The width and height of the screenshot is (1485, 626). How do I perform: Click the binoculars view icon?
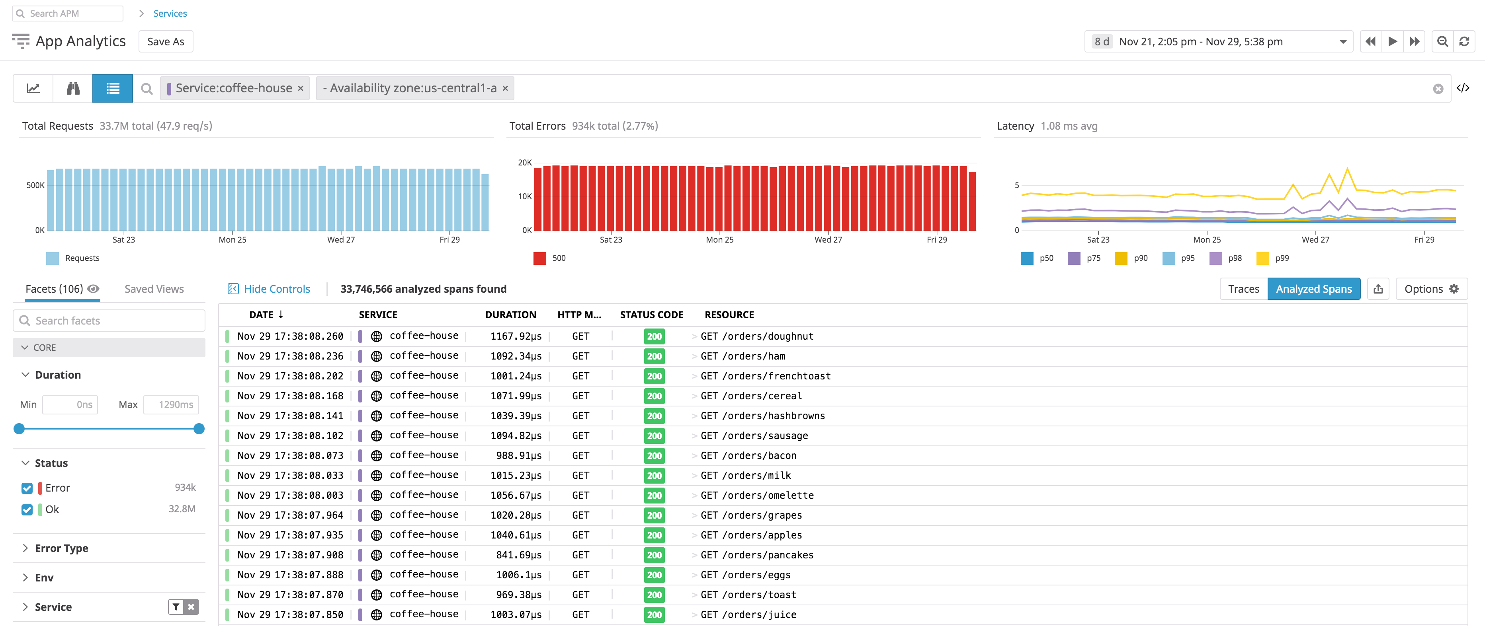(72, 88)
